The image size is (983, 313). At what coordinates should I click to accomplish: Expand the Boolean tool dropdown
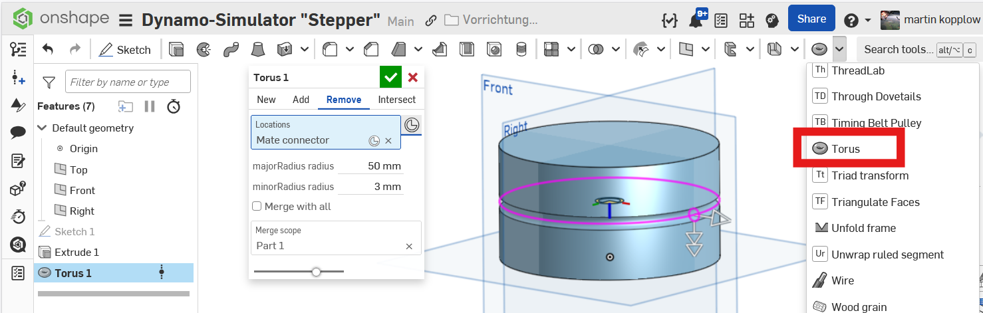click(x=616, y=49)
